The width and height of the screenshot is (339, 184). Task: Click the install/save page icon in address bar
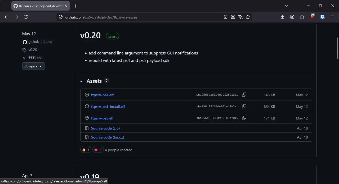(233, 17)
